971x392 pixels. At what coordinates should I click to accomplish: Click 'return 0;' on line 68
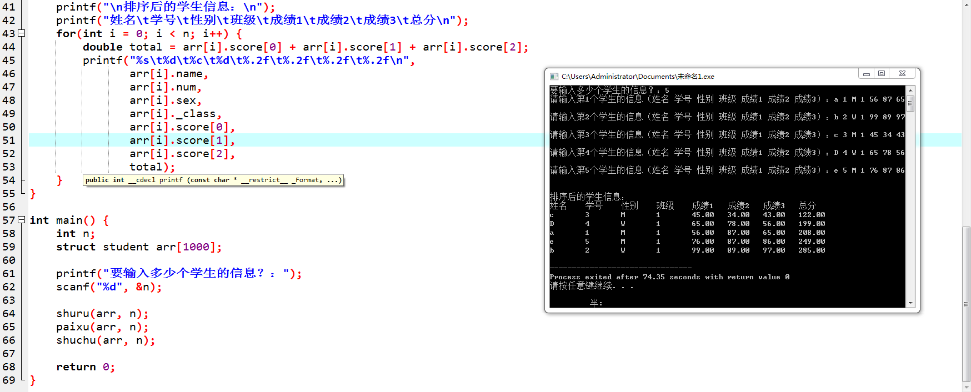click(86, 366)
